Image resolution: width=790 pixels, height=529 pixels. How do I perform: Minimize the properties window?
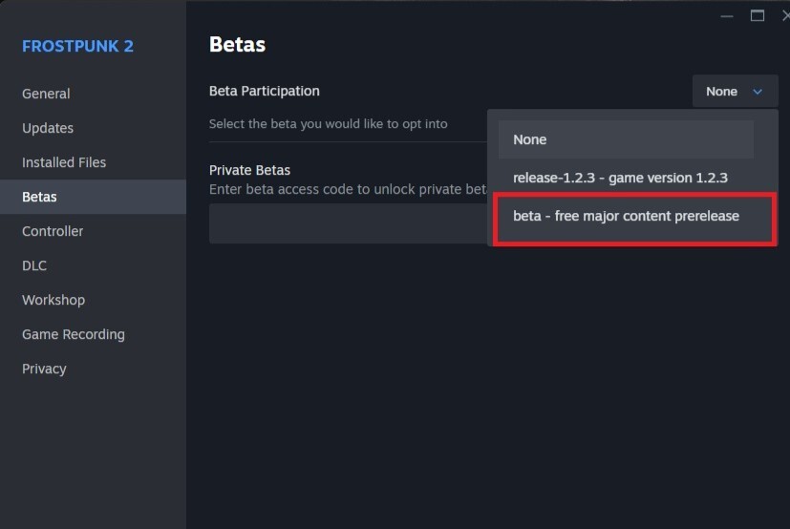727,16
